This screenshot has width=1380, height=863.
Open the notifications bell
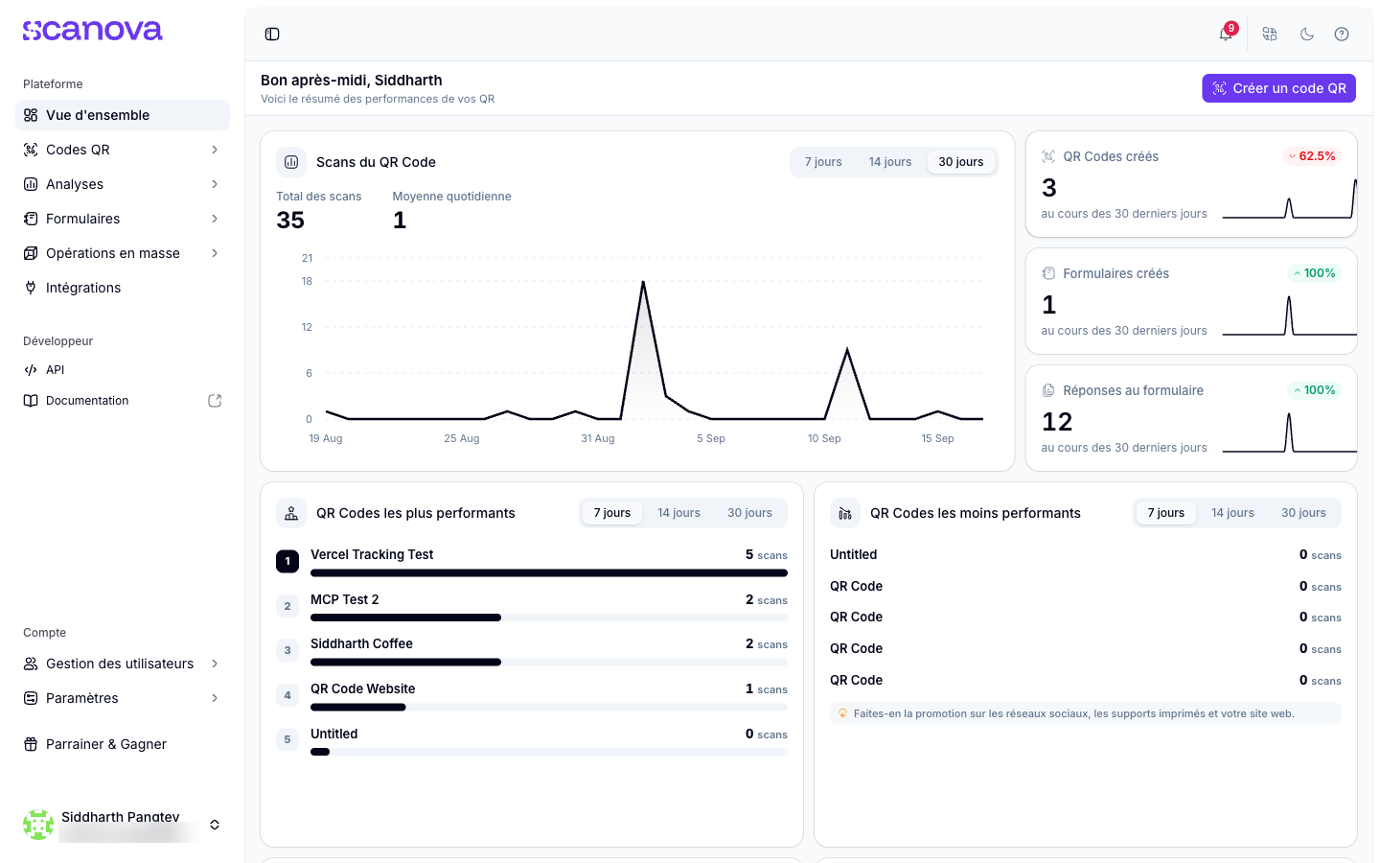(1226, 35)
